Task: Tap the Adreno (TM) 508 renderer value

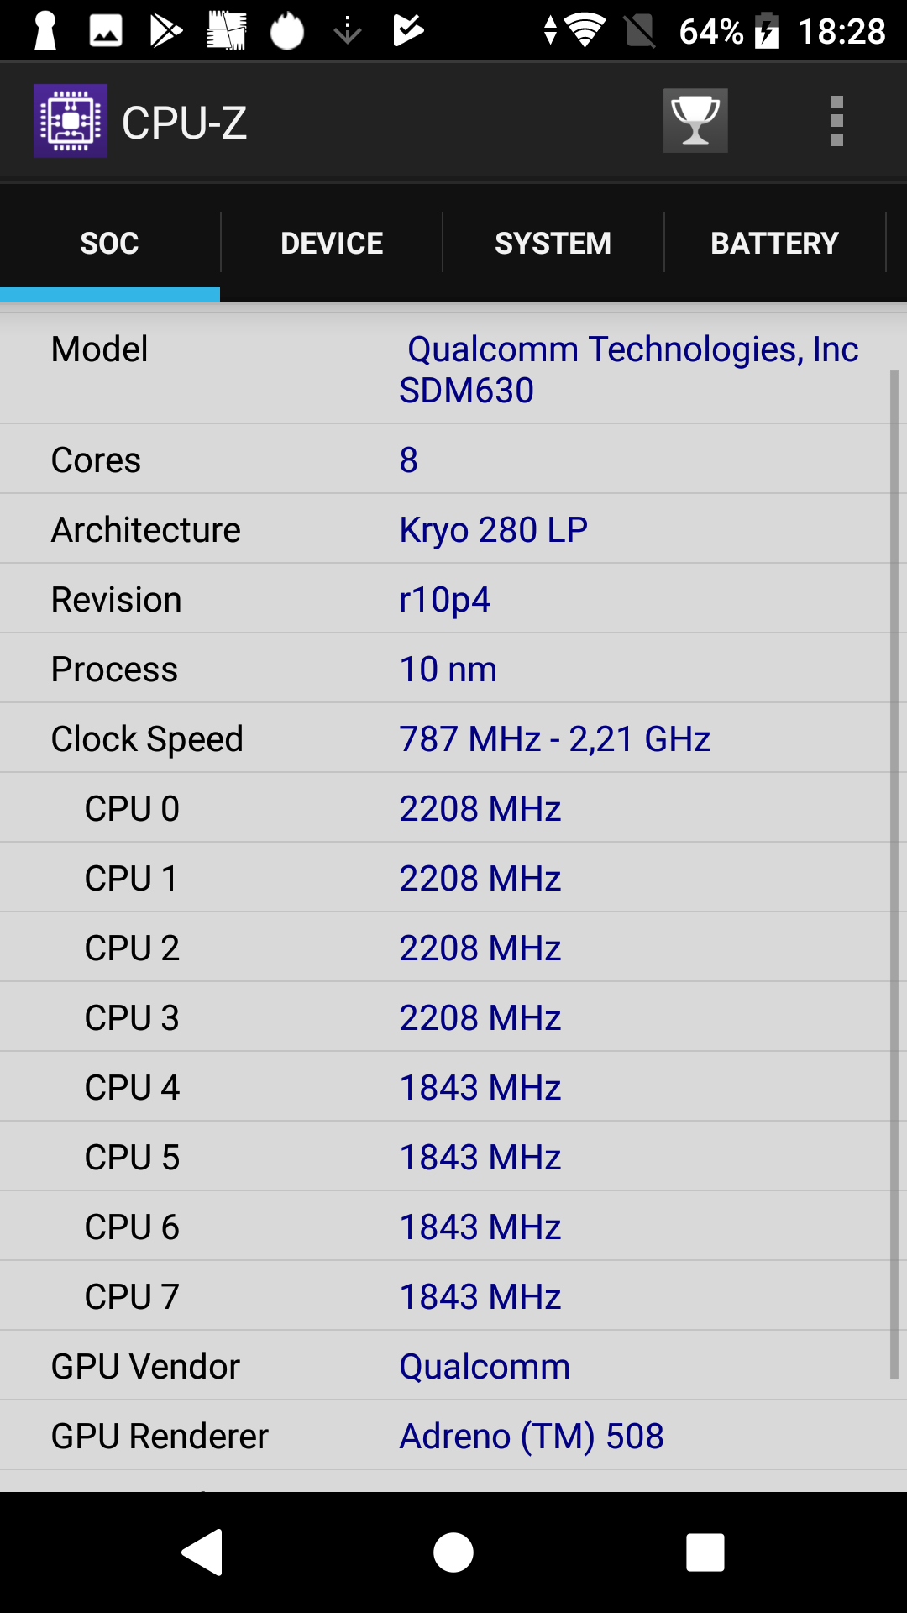Action: (x=532, y=1436)
